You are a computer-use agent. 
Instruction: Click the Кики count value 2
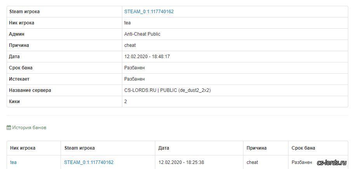coord(125,102)
